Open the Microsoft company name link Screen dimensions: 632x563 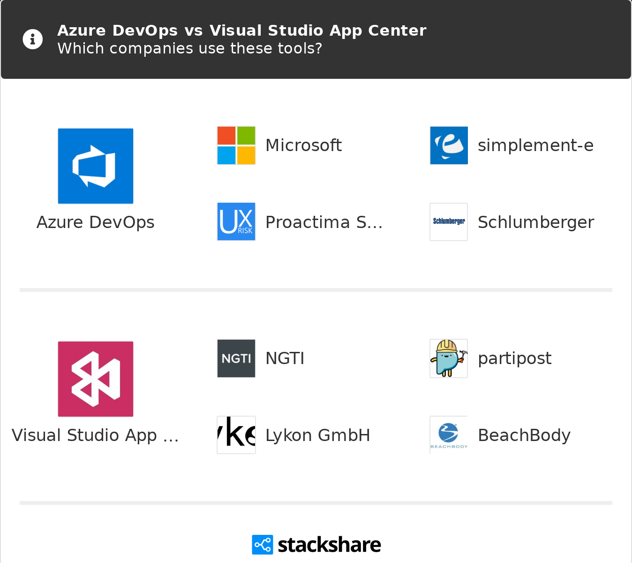(x=303, y=145)
